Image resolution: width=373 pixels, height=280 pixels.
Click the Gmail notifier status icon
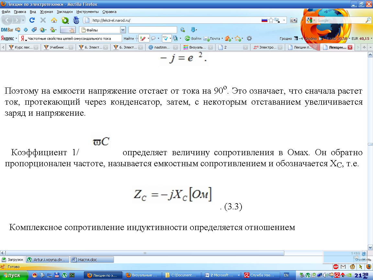tap(343, 267)
